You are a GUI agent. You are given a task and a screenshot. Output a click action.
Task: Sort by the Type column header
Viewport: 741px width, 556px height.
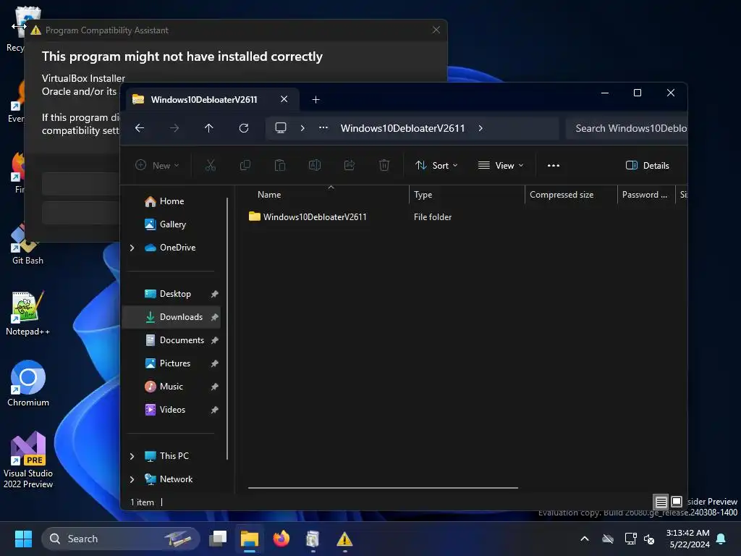(x=467, y=195)
